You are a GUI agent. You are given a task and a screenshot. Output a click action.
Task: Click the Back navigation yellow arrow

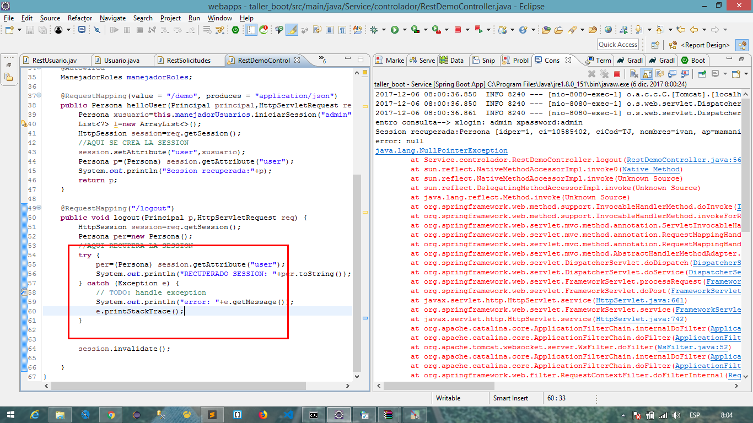tap(694, 30)
